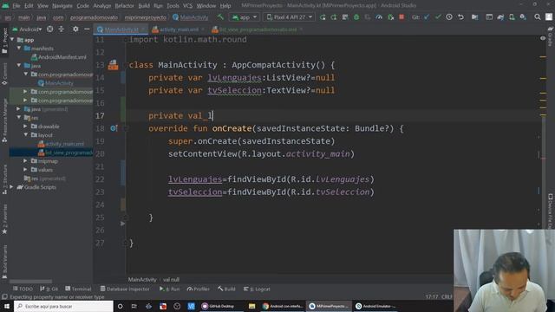This screenshot has width=555, height=312.
Task: Click the Debug app bug icon
Action: click(356, 17)
